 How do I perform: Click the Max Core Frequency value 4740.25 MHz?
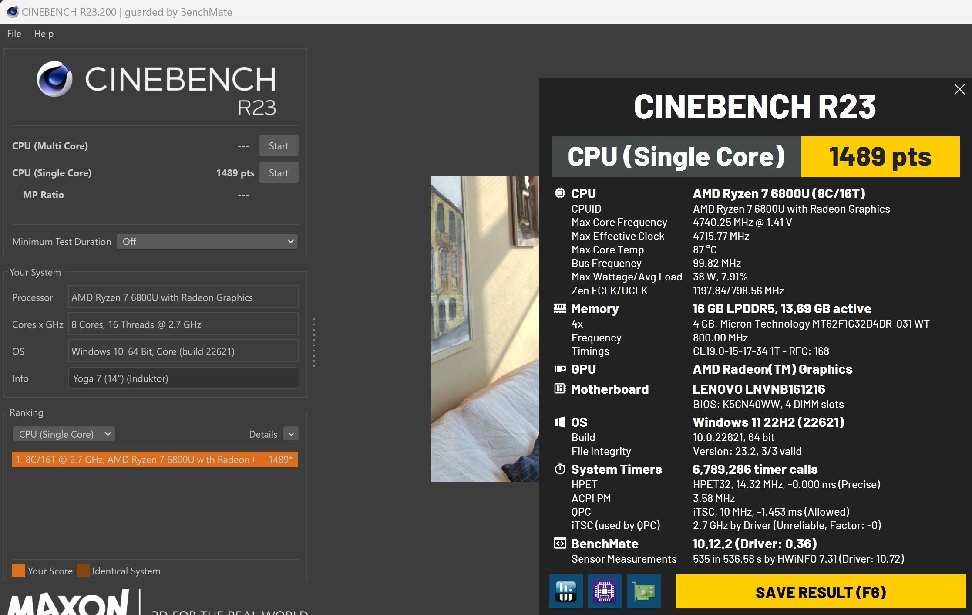click(x=742, y=222)
